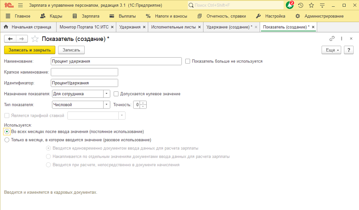Click the percent icon of Налоги и взносы
Image resolution: width=359 pixels, height=210 pixels.
[148, 16]
